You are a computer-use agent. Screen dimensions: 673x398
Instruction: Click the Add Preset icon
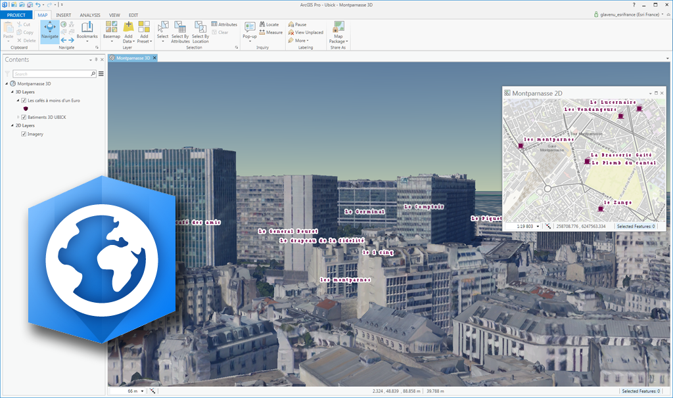144,27
